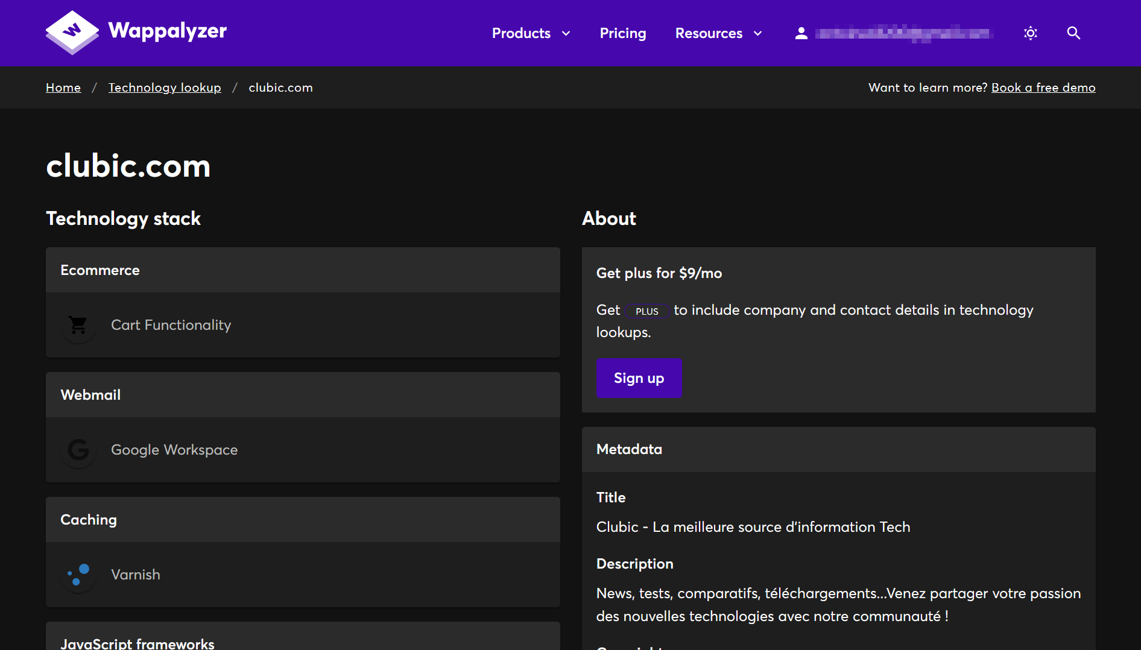The height and width of the screenshot is (650, 1141).
Task: Click the Get plus for $9/mo heading
Action: 659,273
